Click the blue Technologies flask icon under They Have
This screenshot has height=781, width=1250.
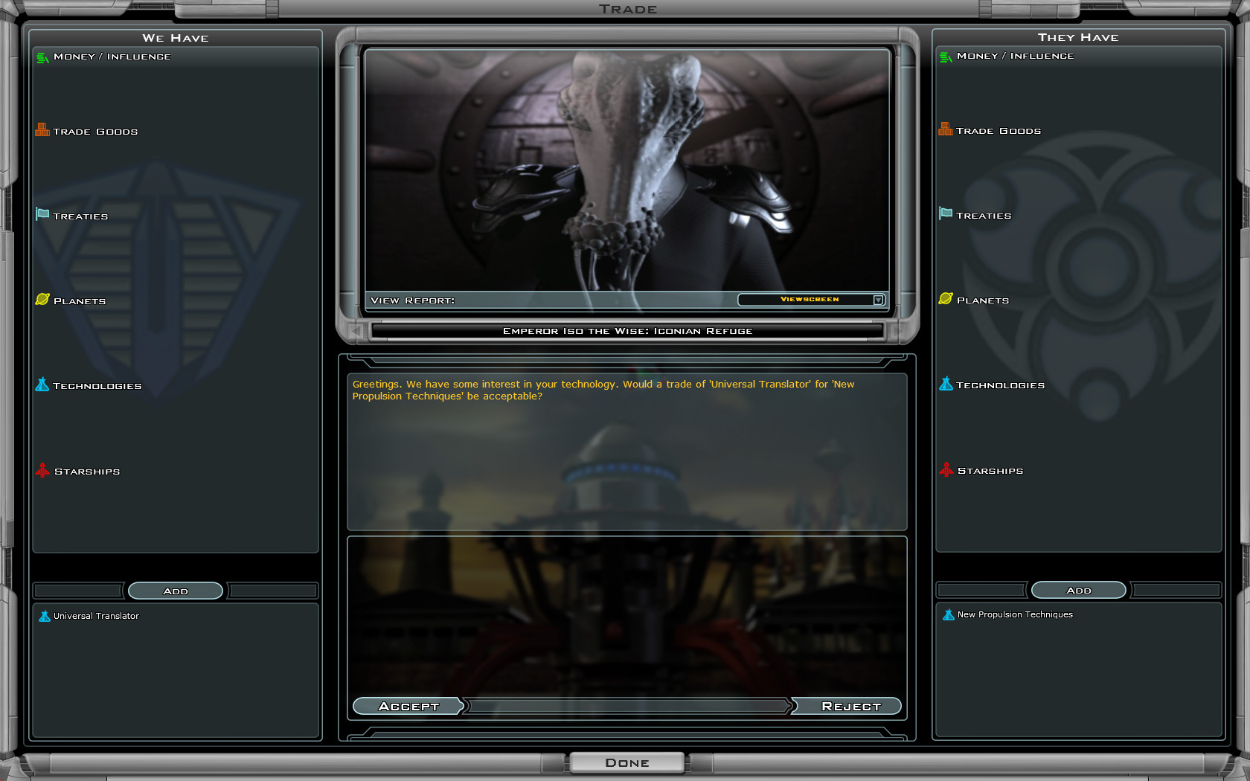pos(946,385)
